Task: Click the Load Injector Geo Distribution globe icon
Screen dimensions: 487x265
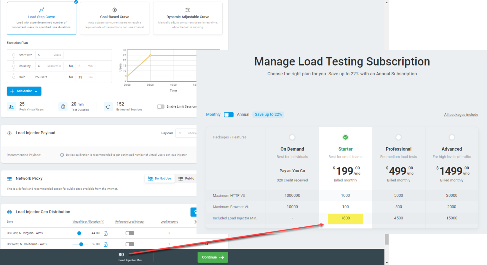Action: click(10, 212)
